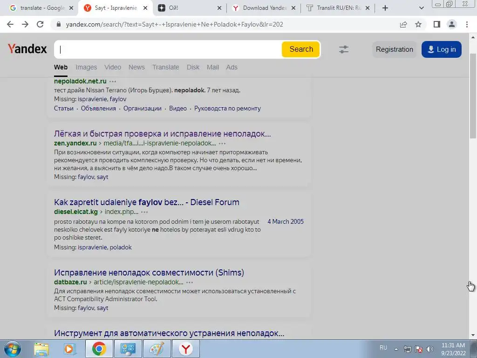Expand the tab search chevron
The height and width of the screenshot is (358, 477).
(421, 8)
